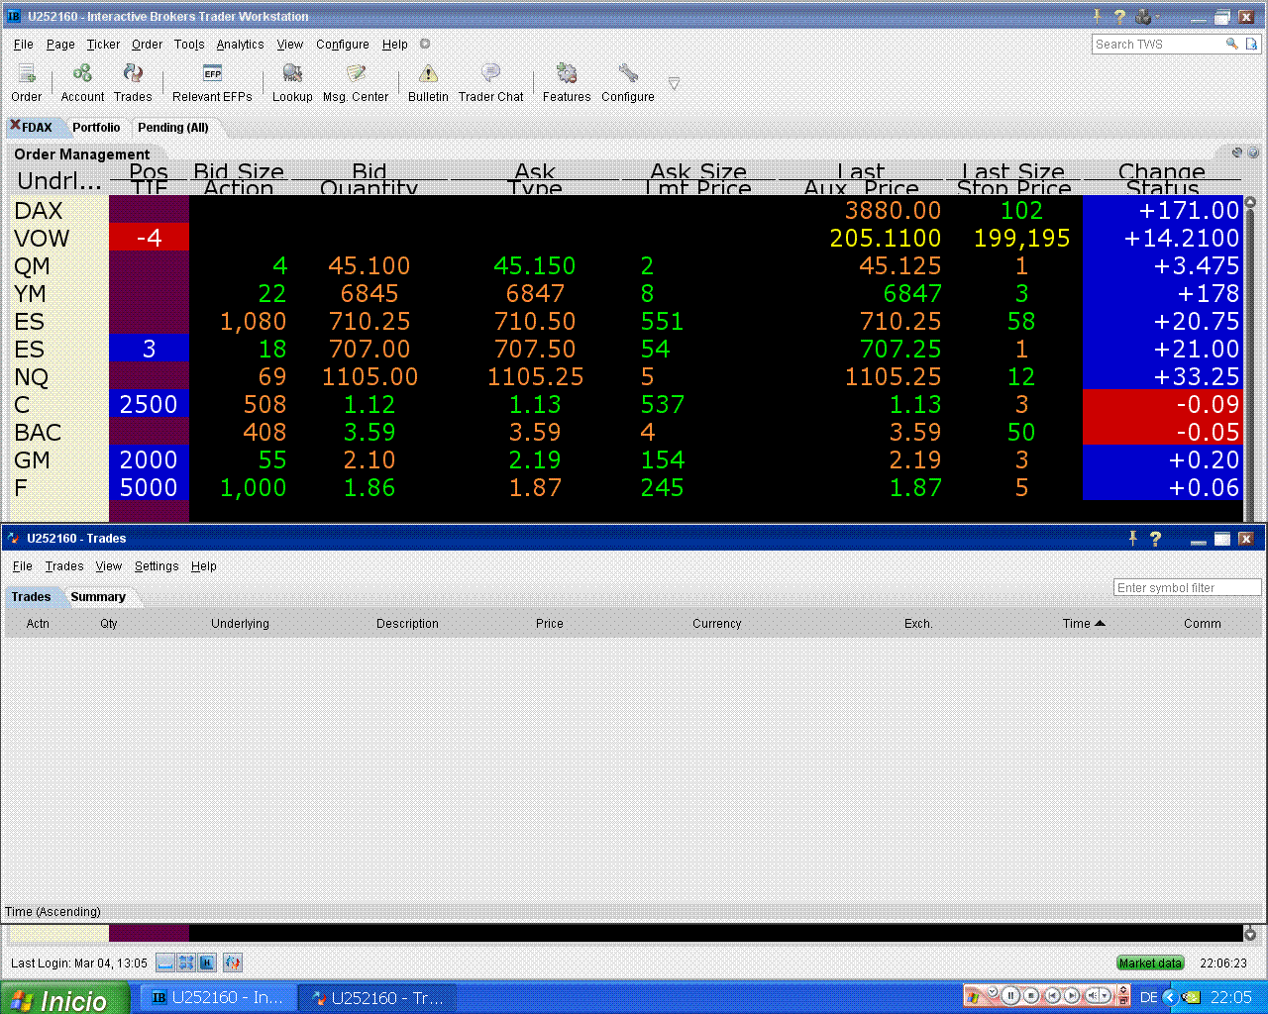Click the first layout icon in status bar
This screenshot has height=1014, width=1268.
point(165,963)
